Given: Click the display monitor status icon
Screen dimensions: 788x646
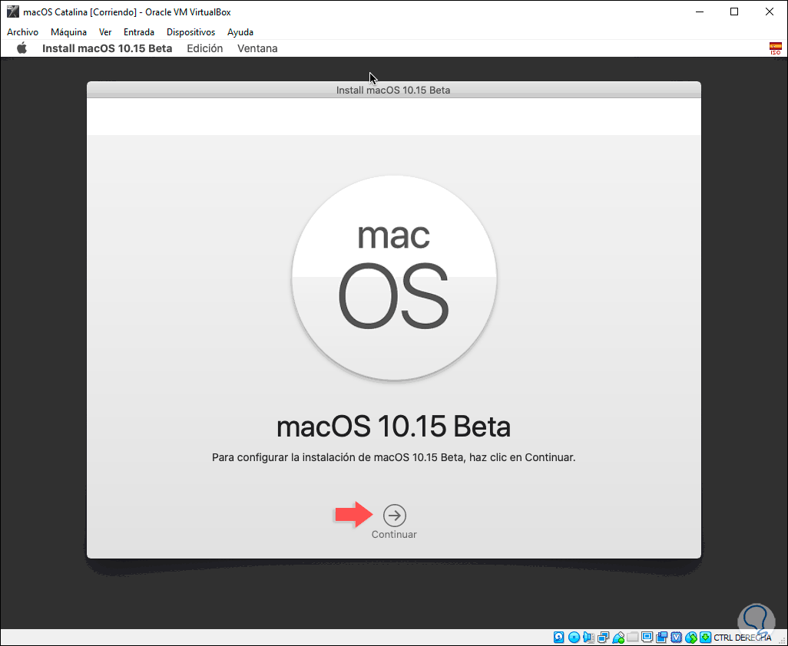Looking at the screenshot, I should [647, 638].
